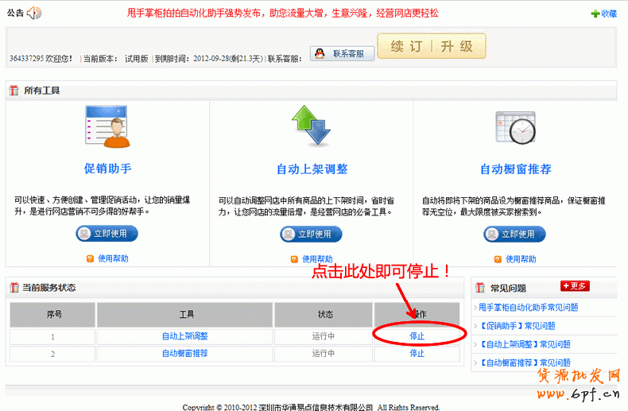Open the 促销助手 title link
628x411 pixels.
click(107, 169)
